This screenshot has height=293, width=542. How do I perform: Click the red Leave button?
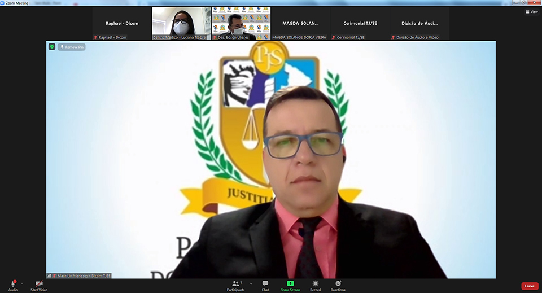tap(529, 286)
